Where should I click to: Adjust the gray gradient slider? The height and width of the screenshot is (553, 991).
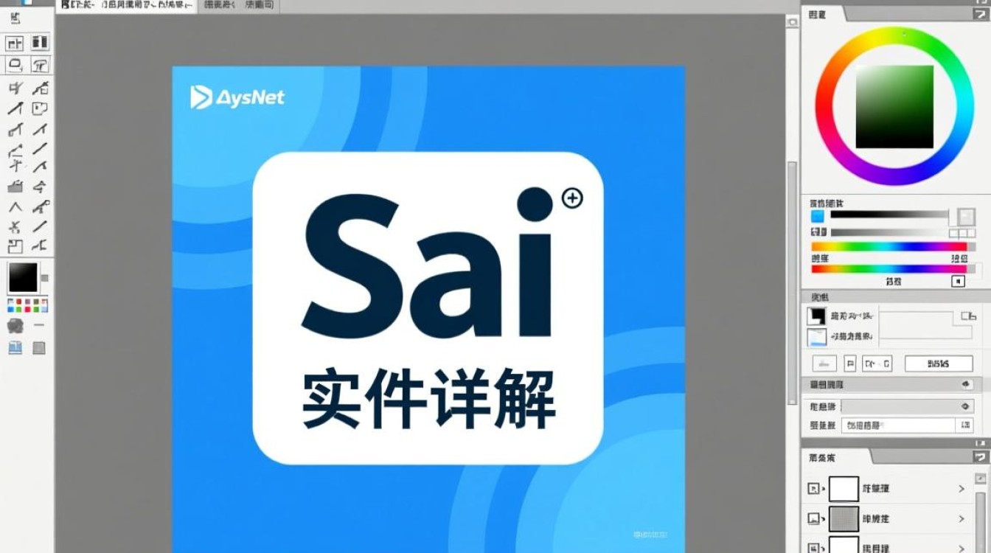(889, 232)
